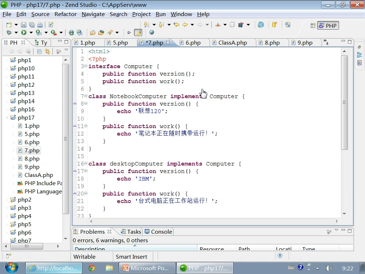Switch to the ClassA.php editor tab
The width and height of the screenshot is (365, 274).
coord(232,43)
